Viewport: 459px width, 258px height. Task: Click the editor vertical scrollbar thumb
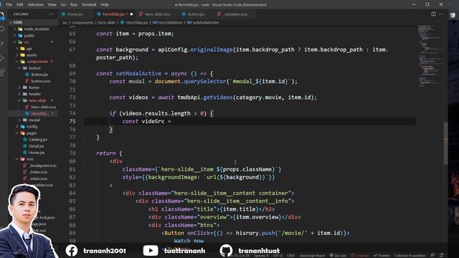[x=445, y=143]
